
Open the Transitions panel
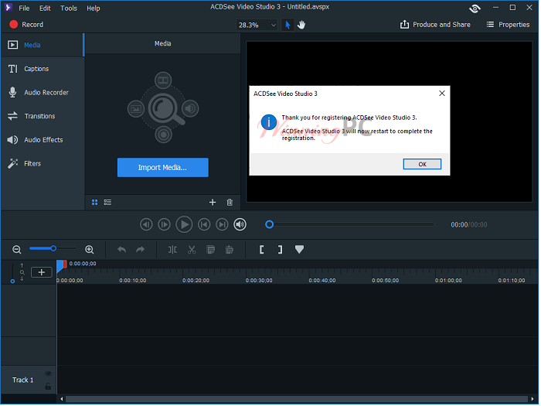[x=42, y=116]
